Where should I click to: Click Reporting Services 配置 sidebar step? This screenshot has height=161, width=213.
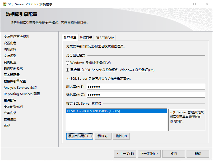[x=22, y=94]
